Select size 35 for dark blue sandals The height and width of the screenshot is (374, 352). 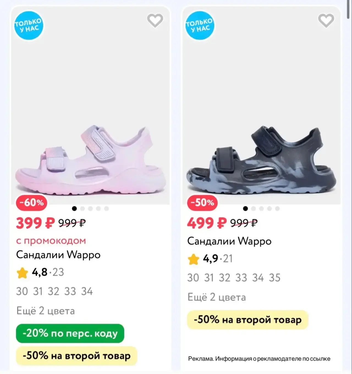click(x=274, y=278)
